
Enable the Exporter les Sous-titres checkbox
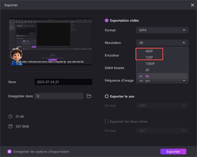coord(106,122)
